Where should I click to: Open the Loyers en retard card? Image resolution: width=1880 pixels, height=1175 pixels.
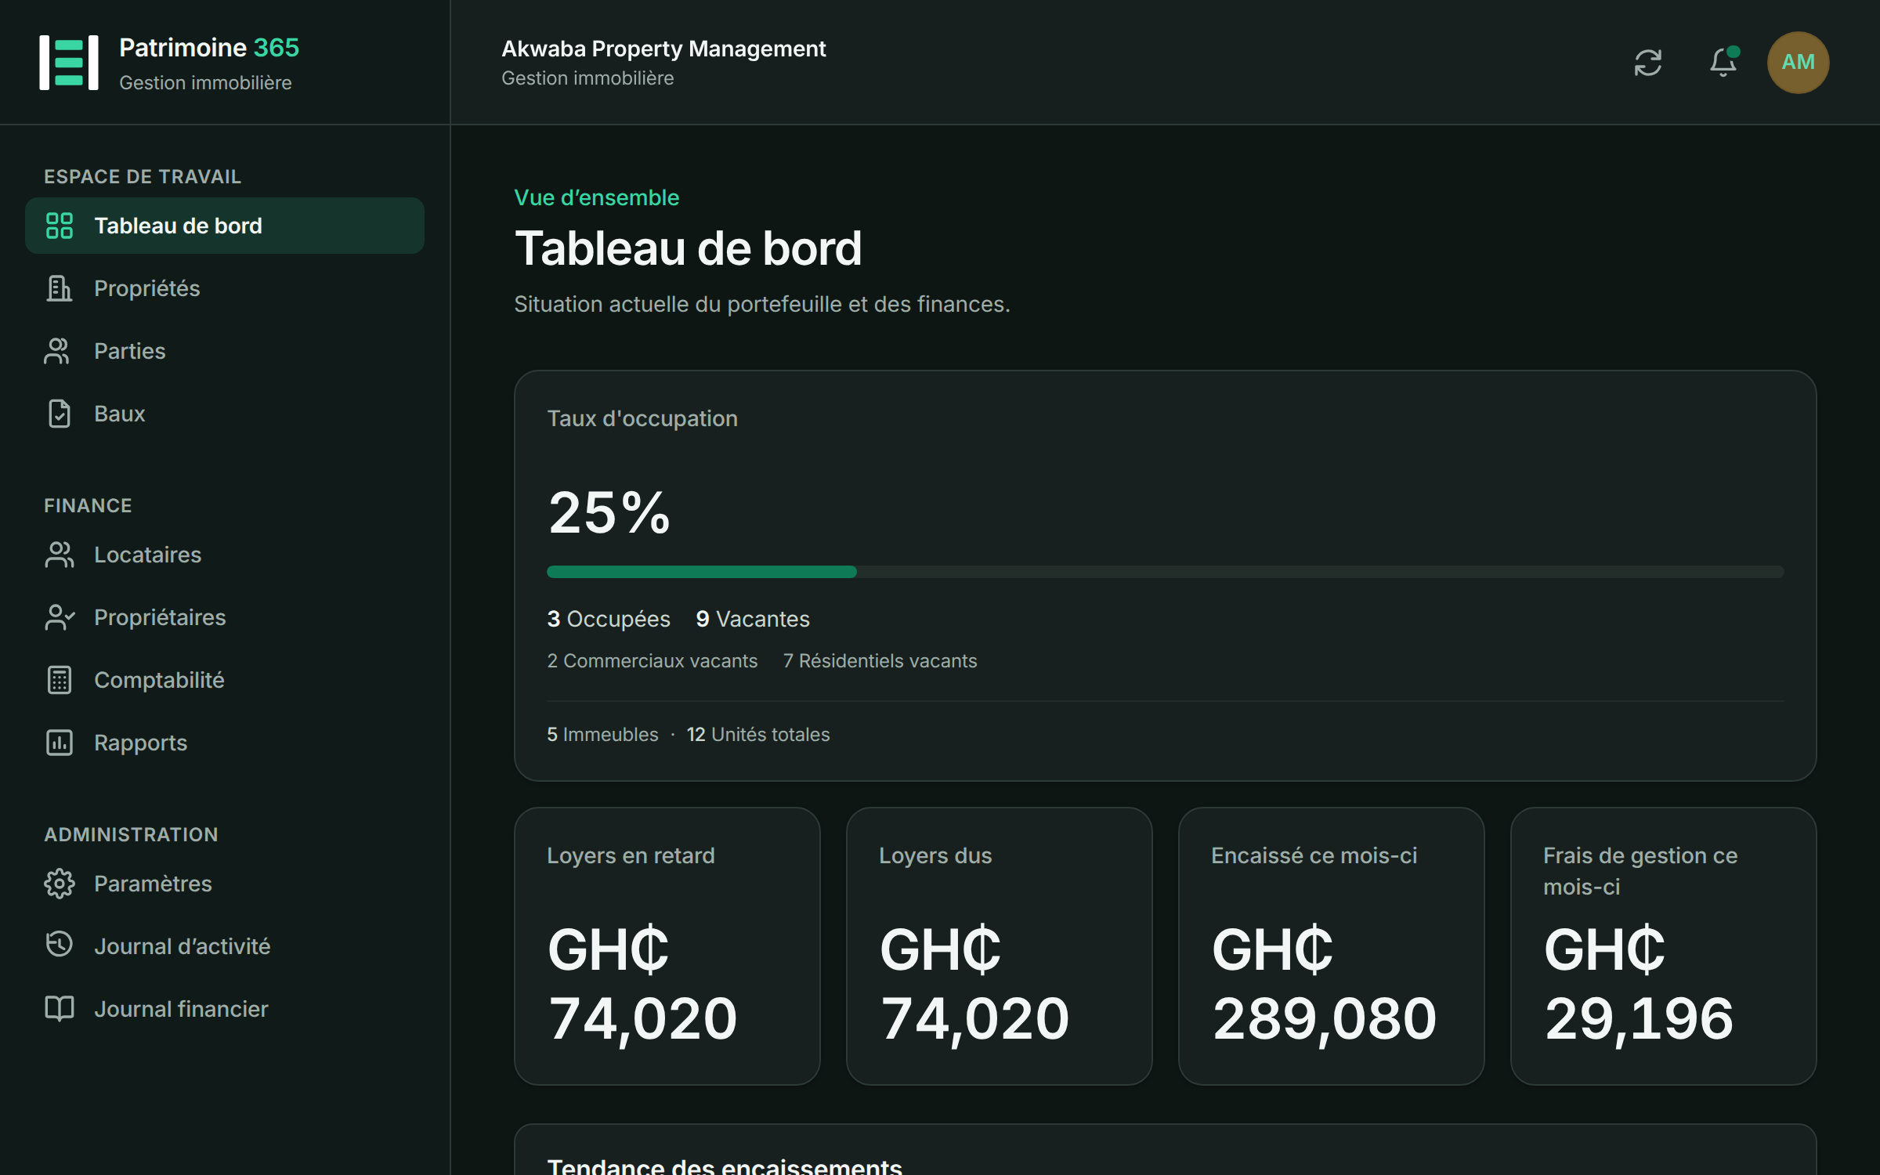pyautogui.click(x=667, y=946)
